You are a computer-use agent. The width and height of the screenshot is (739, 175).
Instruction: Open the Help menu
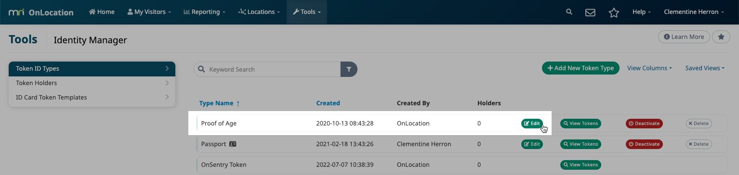(642, 12)
